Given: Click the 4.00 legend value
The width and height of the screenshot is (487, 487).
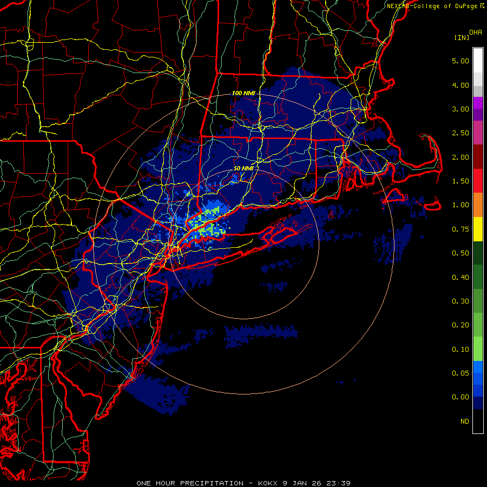Looking at the screenshot, I should 460,85.
